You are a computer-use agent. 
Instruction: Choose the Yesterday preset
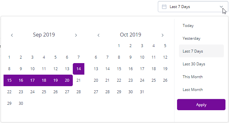(191, 38)
